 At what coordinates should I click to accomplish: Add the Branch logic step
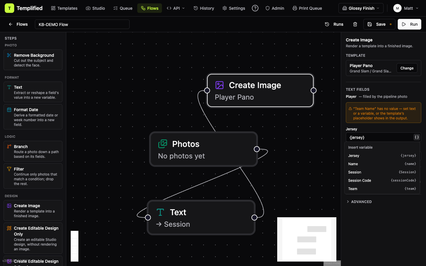coord(33,151)
